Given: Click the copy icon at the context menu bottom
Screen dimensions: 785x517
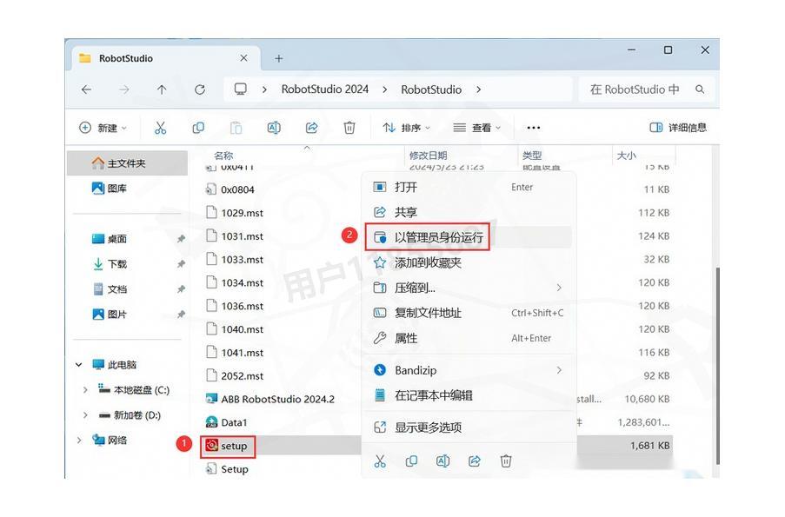Looking at the screenshot, I should (x=411, y=461).
